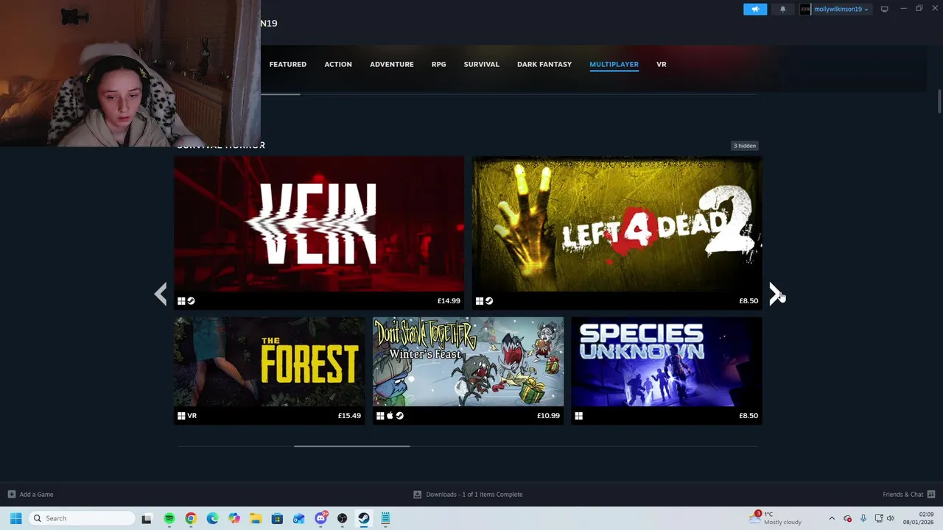Go to next carousel page arrow
This screenshot has width=943, height=530.
click(775, 294)
